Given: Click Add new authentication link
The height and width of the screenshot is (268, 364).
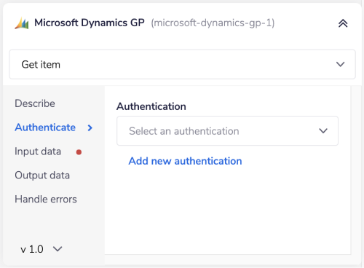Looking at the screenshot, I should pos(185,161).
